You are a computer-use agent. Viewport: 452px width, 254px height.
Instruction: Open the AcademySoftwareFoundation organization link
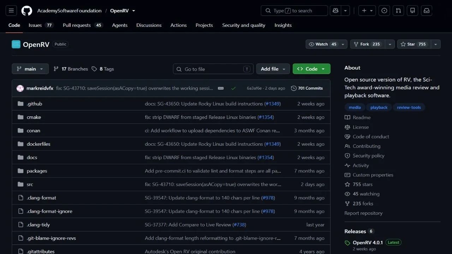pyautogui.click(x=69, y=11)
